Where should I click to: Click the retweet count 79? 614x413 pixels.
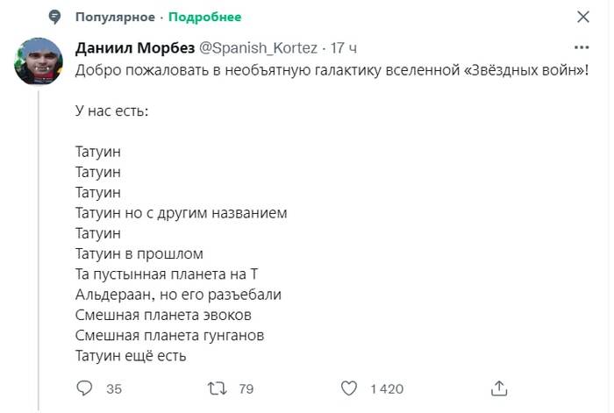(x=246, y=388)
